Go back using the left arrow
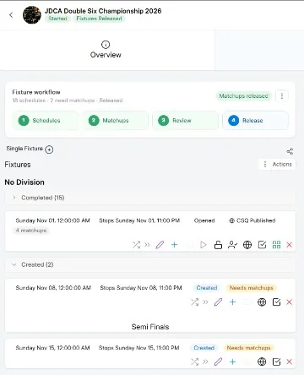Viewport: 304px width, 375px height. click(x=11, y=15)
